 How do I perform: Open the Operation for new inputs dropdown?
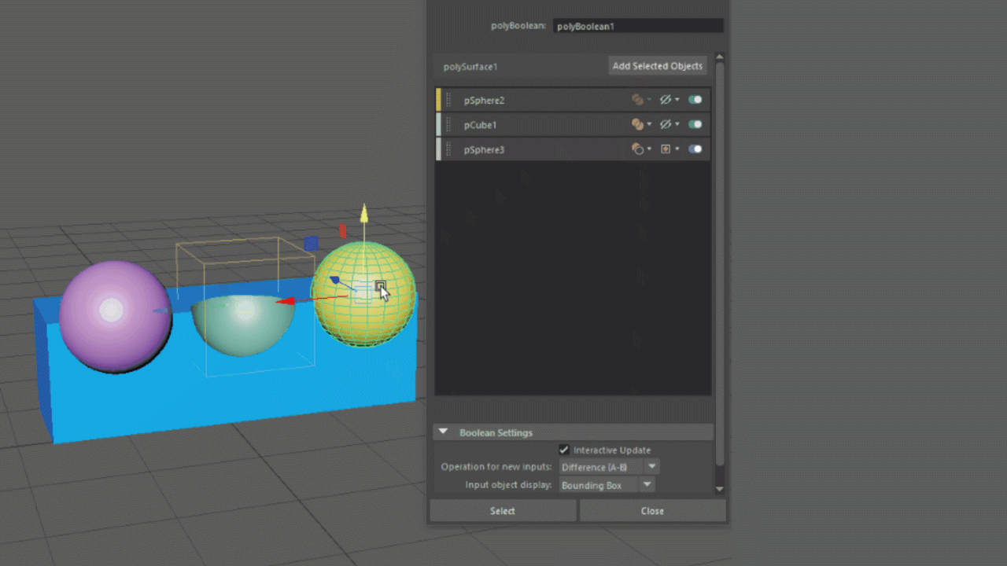coord(609,467)
